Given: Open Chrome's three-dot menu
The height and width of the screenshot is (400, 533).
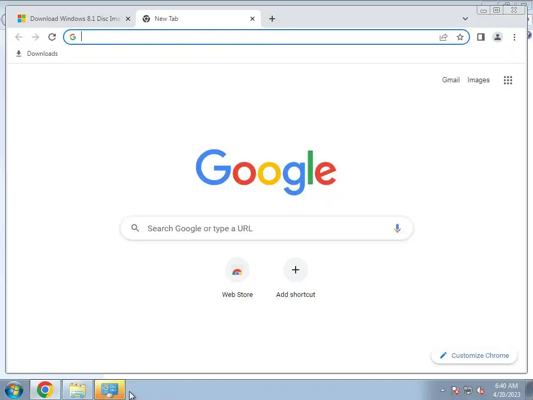Looking at the screenshot, I should coord(514,37).
